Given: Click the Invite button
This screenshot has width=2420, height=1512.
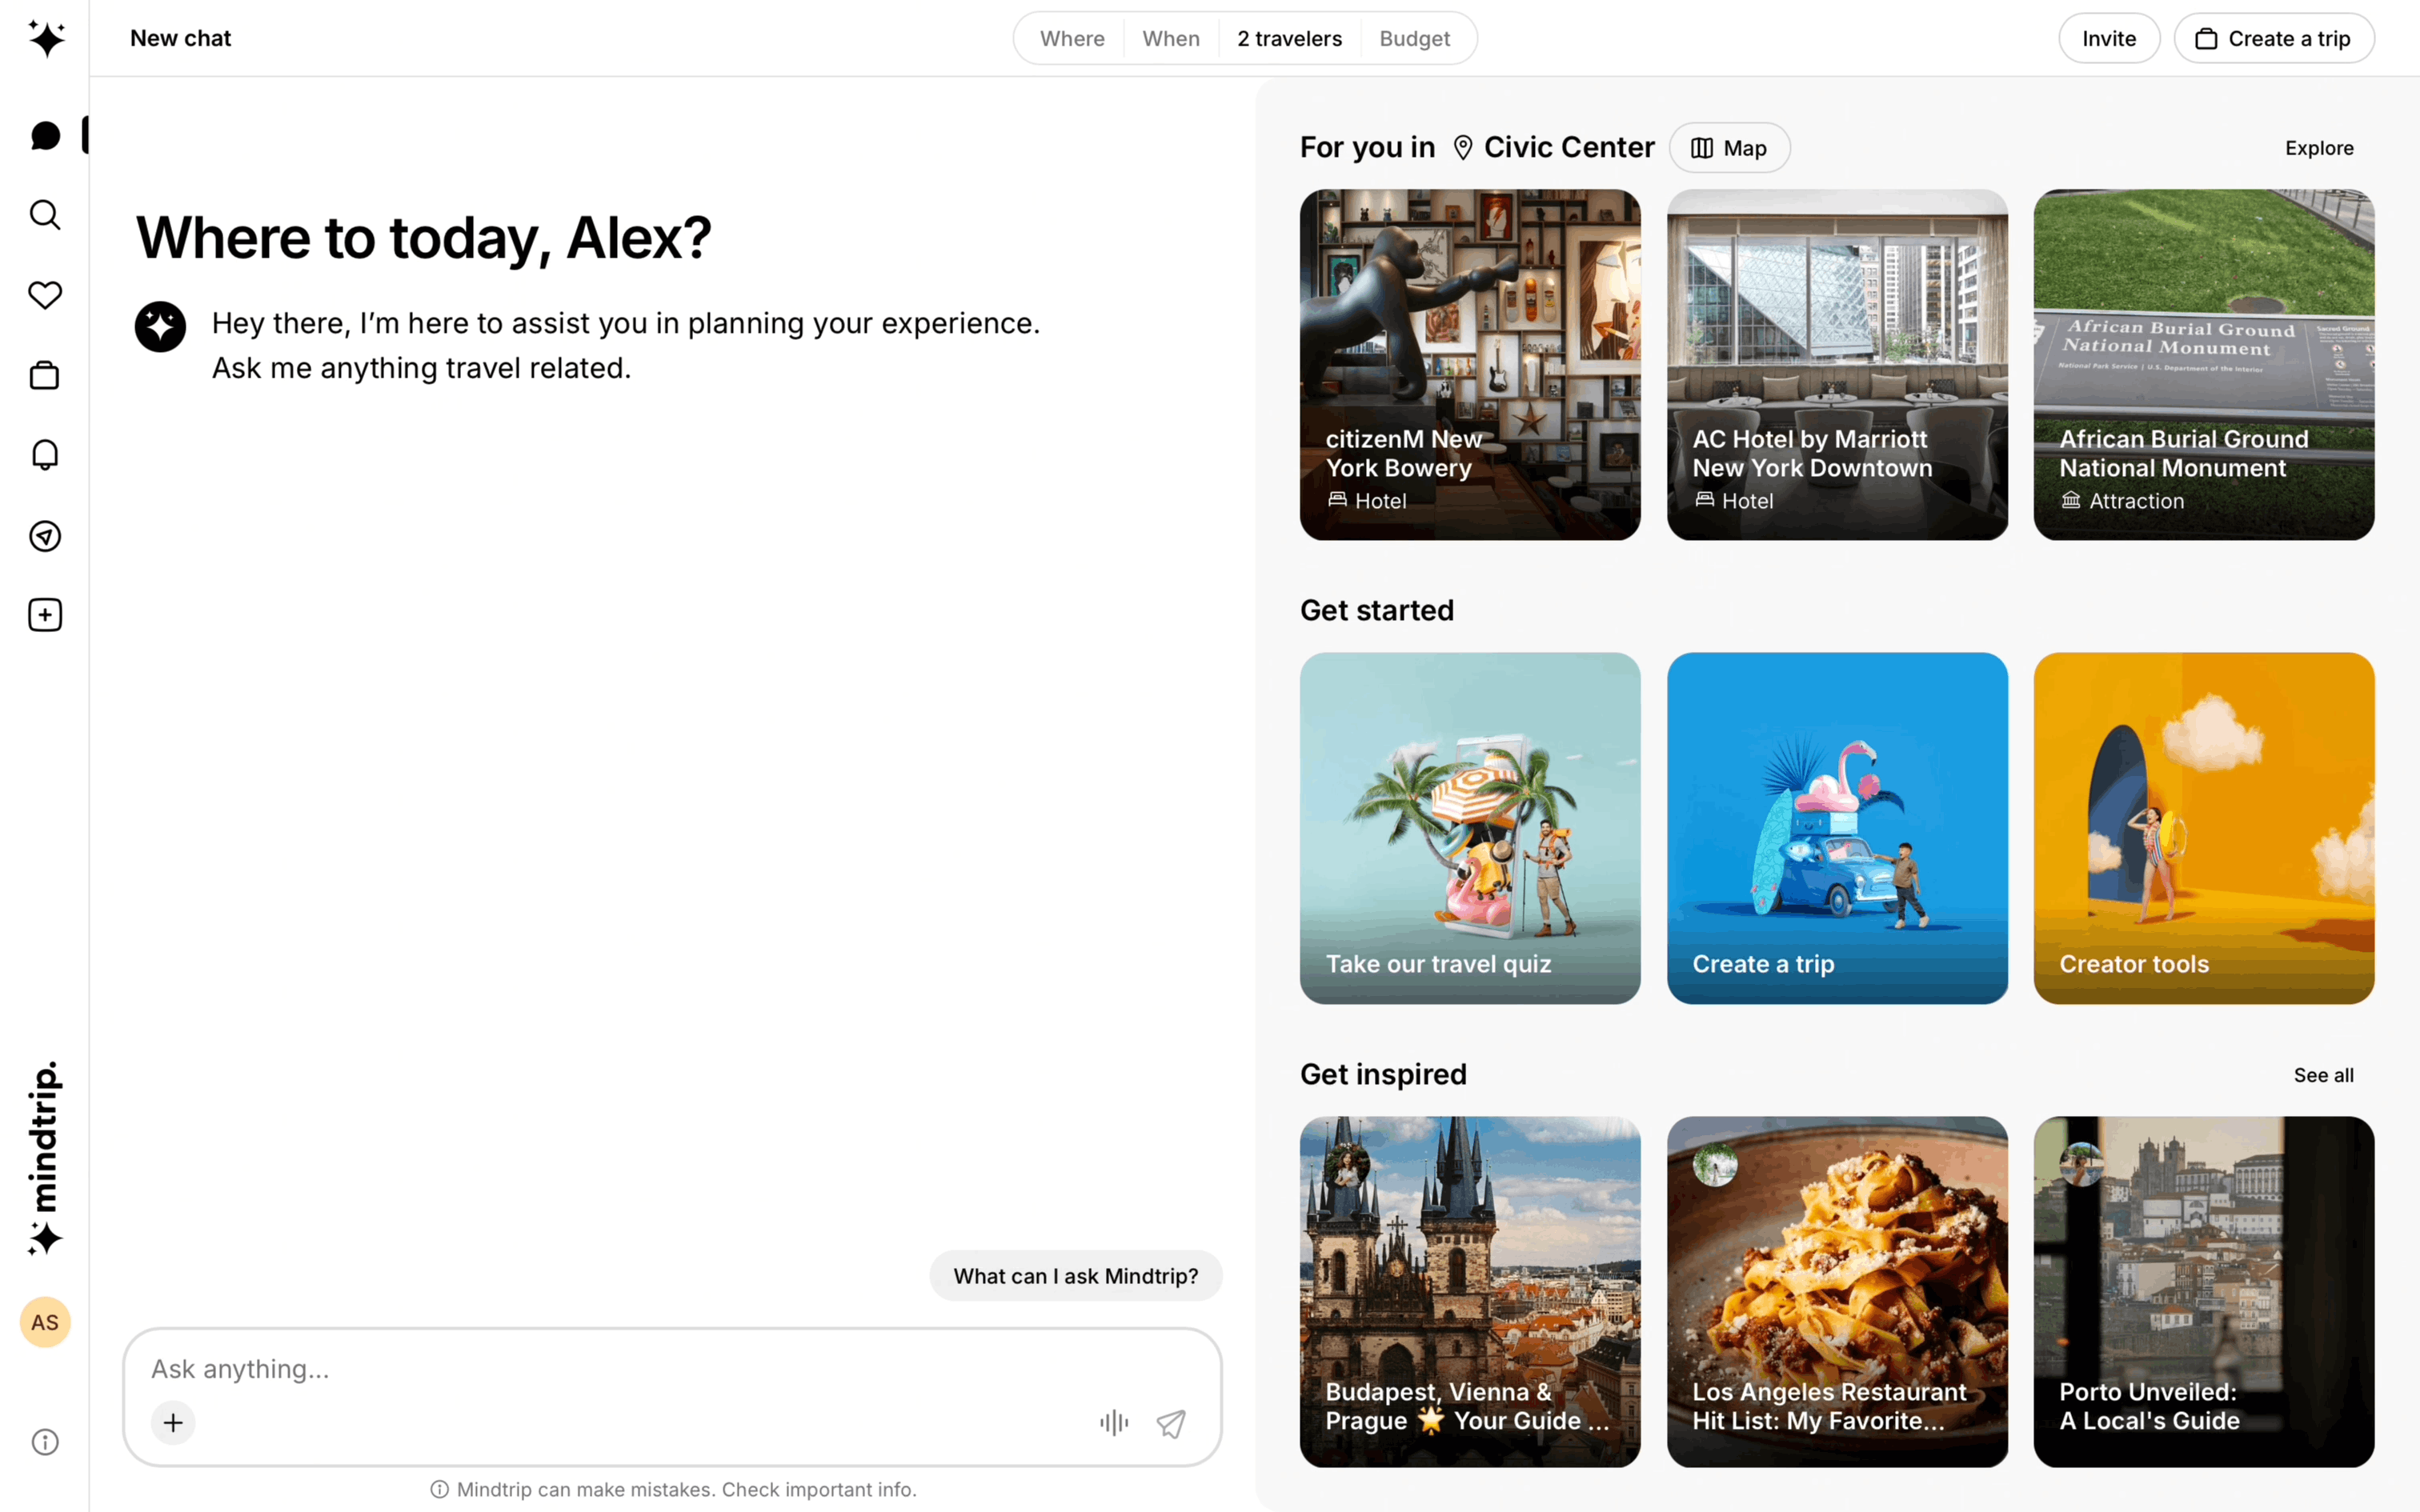Looking at the screenshot, I should click(2108, 39).
